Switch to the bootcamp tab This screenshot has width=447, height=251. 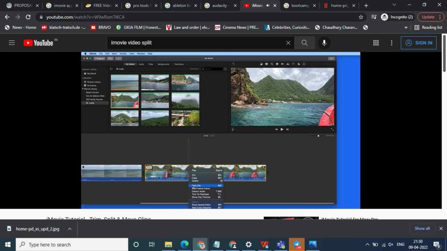pyautogui.click(x=300, y=5)
